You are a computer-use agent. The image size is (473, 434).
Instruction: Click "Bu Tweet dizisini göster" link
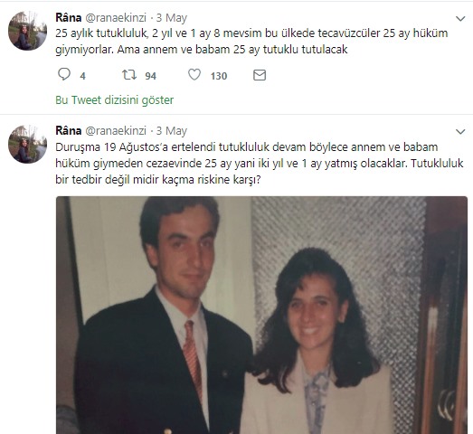pos(114,100)
